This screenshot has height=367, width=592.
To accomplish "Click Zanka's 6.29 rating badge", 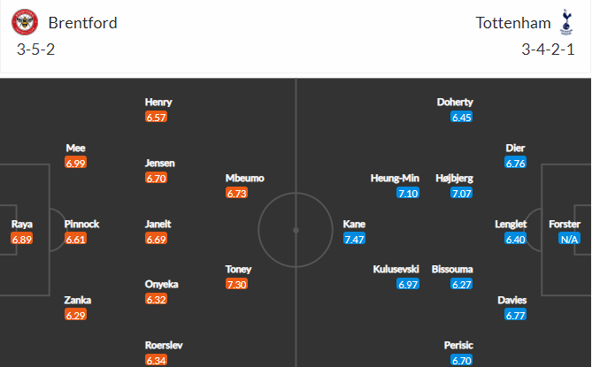I will coord(75,315).
